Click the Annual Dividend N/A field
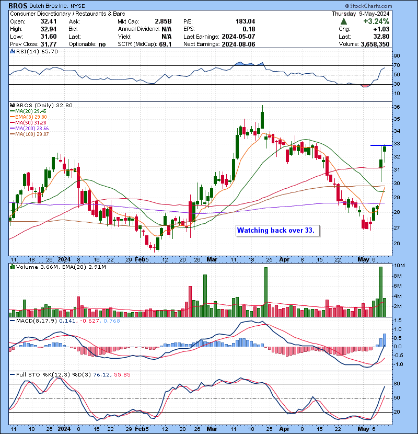 [x=145, y=29]
